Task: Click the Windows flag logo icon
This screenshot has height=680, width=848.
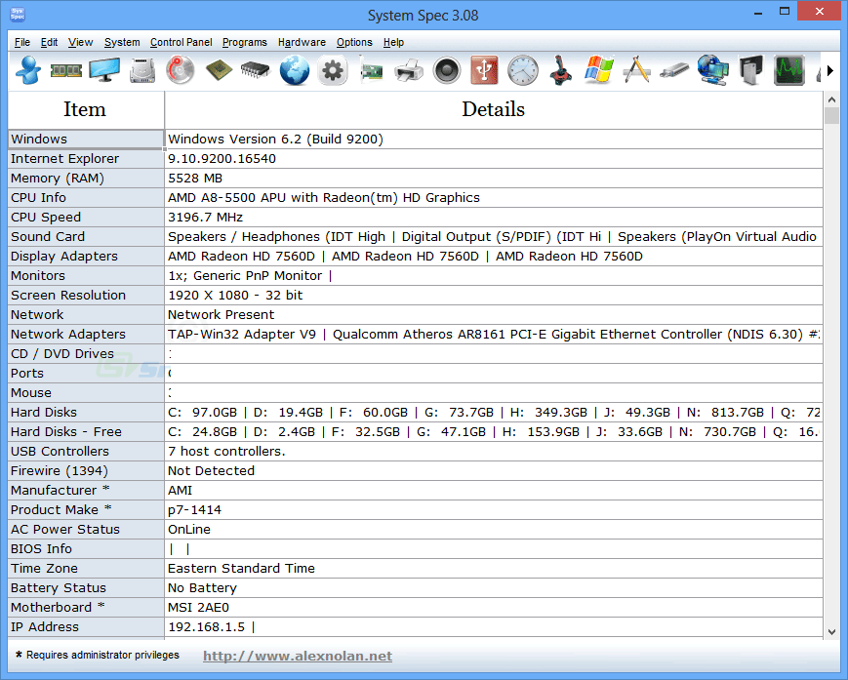Action: [598, 70]
